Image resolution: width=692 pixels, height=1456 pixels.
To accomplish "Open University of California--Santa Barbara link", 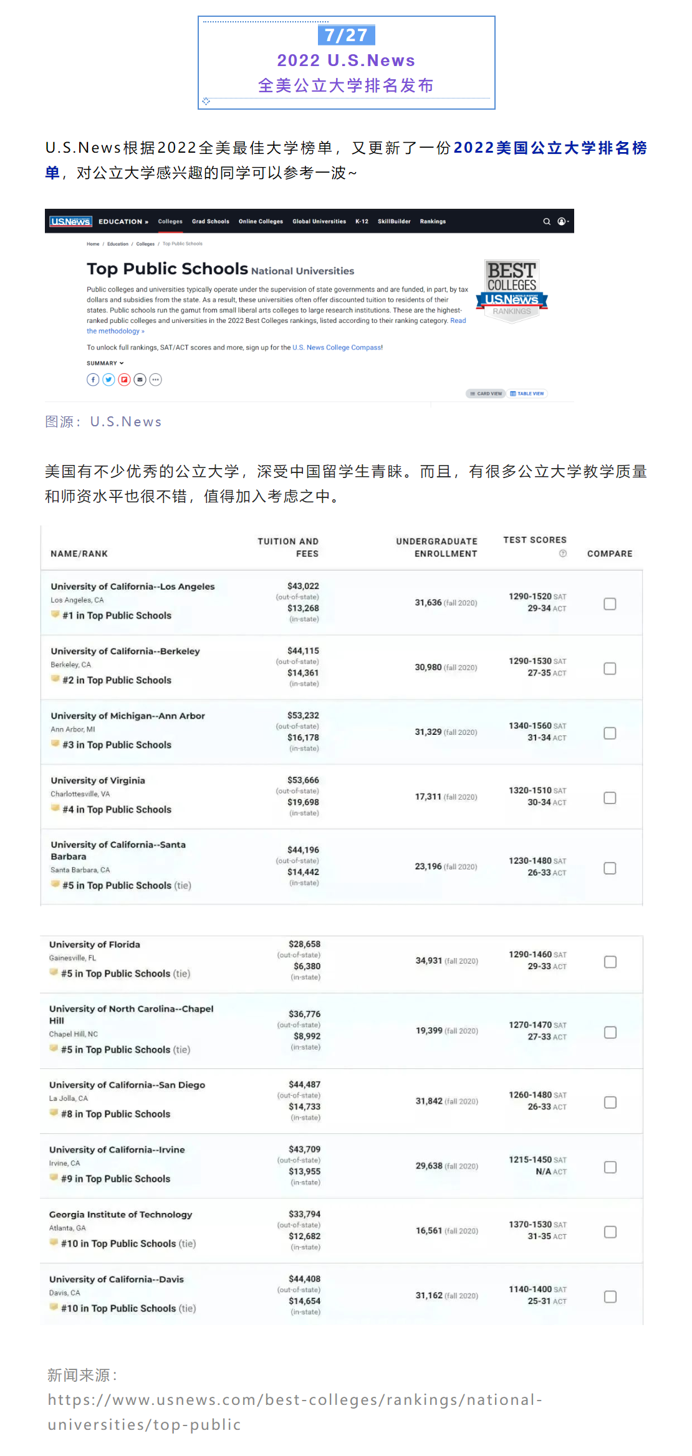I will (x=118, y=851).
